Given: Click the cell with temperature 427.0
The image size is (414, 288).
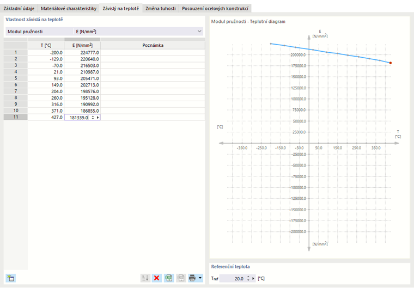Looking at the screenshot, I should (x=46, y=117).
